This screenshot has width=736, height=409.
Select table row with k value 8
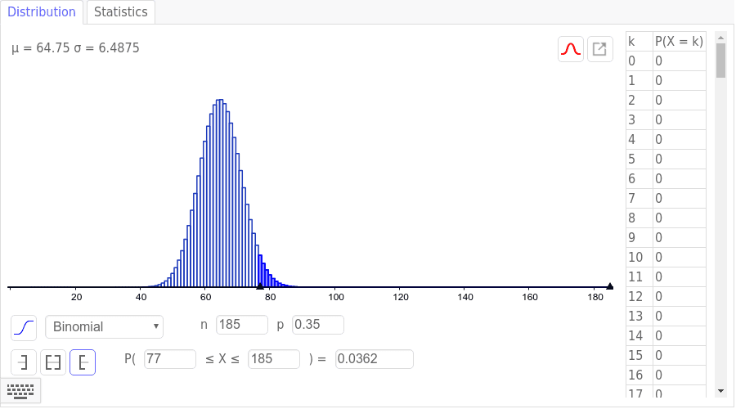(x=666, y=218)
